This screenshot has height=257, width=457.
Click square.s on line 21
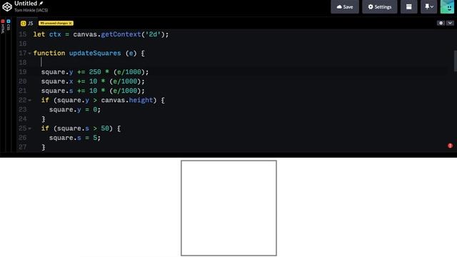[57, 91]
